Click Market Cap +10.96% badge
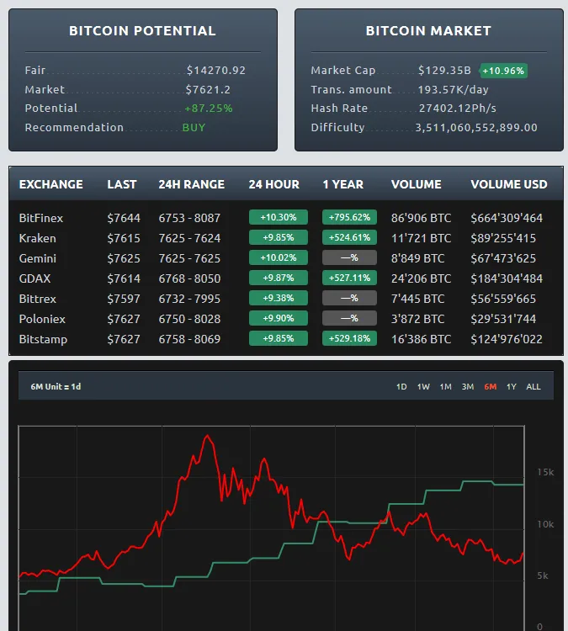 503,71
